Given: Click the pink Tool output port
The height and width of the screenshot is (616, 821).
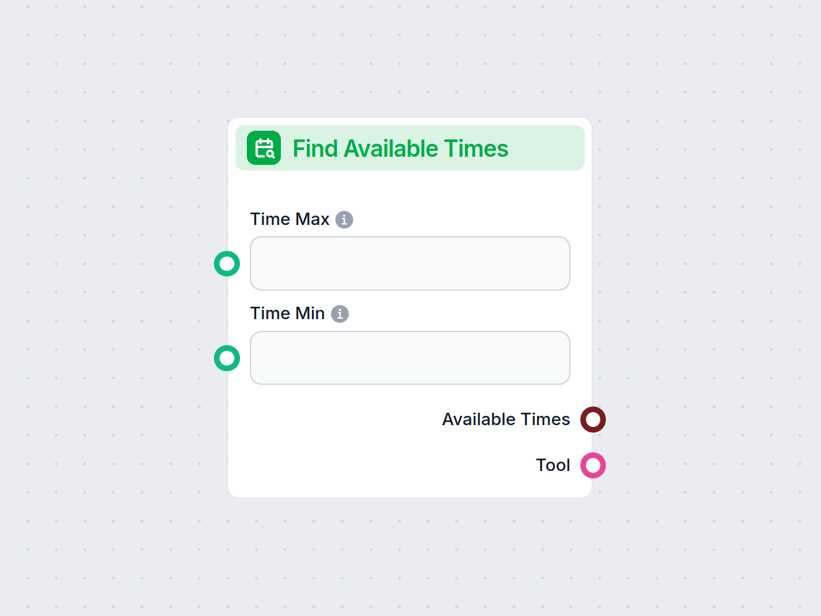Looking at the screenshot, I should coord(593,465).
